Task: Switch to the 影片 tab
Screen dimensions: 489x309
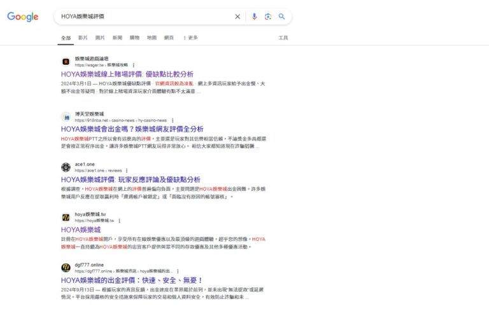Action: 83,38
